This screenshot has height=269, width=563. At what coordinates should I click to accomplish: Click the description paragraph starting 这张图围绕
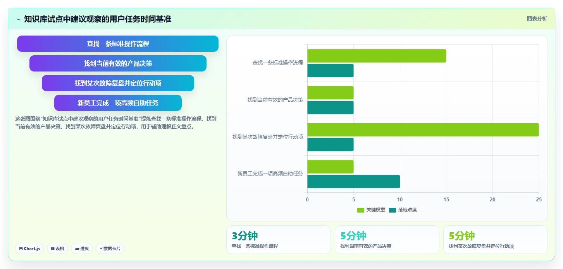click(116, 123)
